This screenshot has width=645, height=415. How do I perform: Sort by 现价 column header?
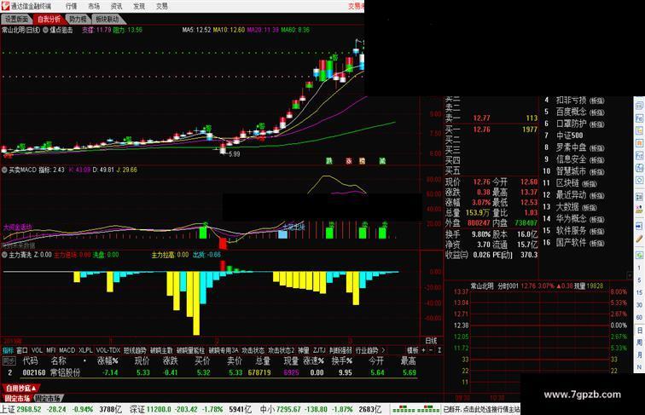click(x=142, y=360)
